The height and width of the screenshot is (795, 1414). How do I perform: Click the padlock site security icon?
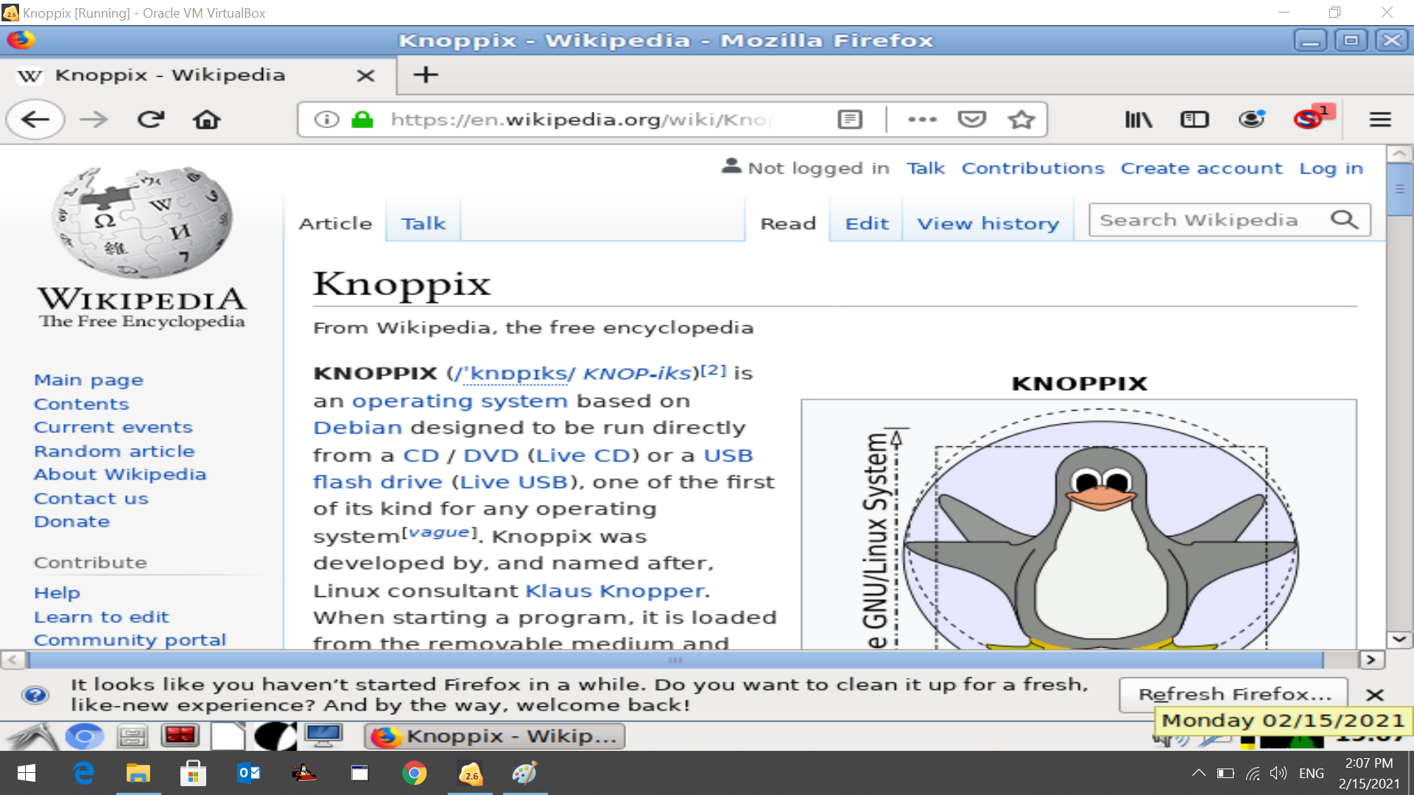tap(362, 119)
